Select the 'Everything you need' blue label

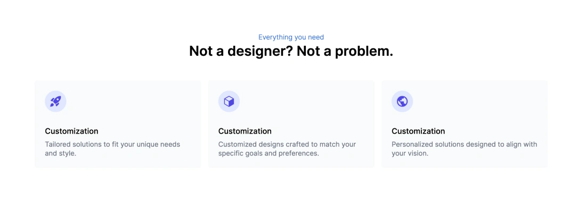[291, 37]
